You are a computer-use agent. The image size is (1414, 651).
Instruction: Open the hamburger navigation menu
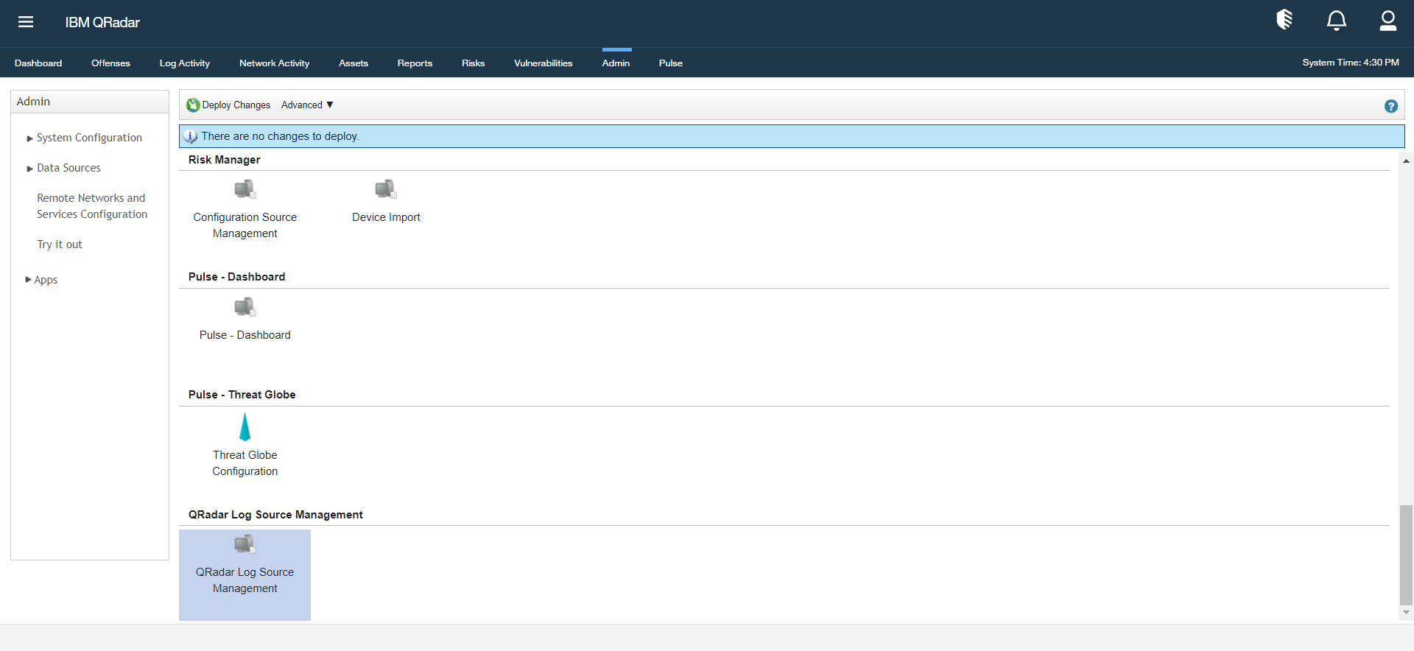[x=26, y=22]
